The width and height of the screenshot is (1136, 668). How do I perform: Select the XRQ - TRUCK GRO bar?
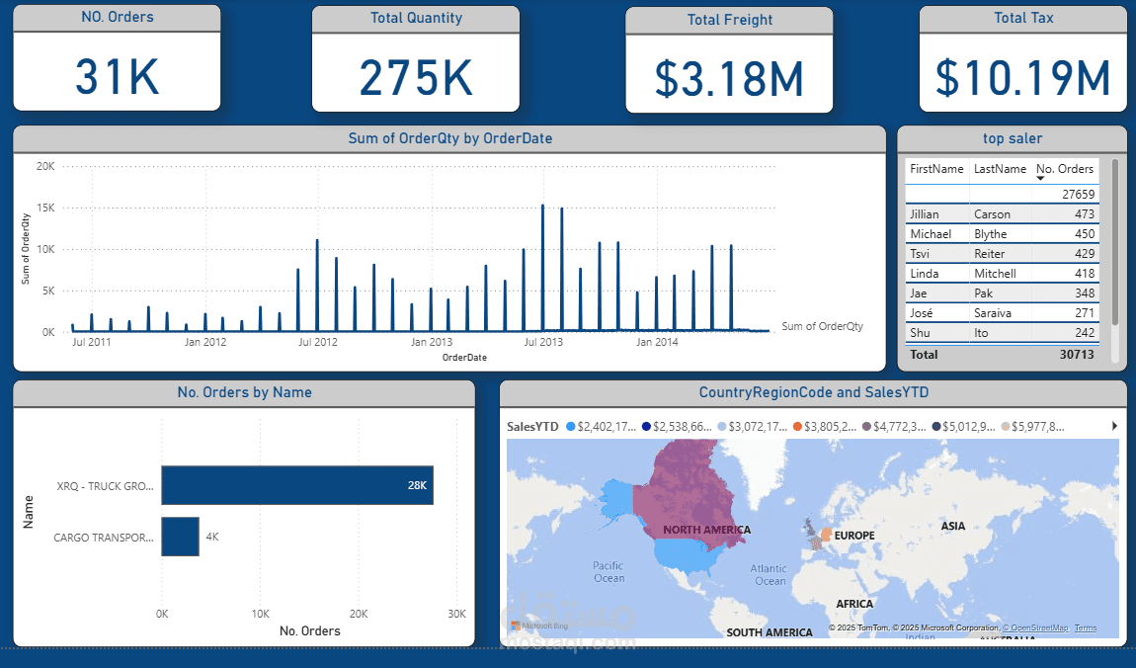point(297,485)
